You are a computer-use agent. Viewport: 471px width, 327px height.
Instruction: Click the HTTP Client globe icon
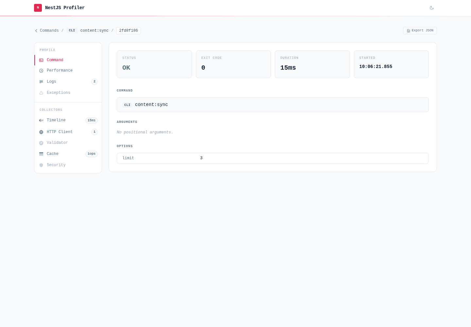pos(41,132)
